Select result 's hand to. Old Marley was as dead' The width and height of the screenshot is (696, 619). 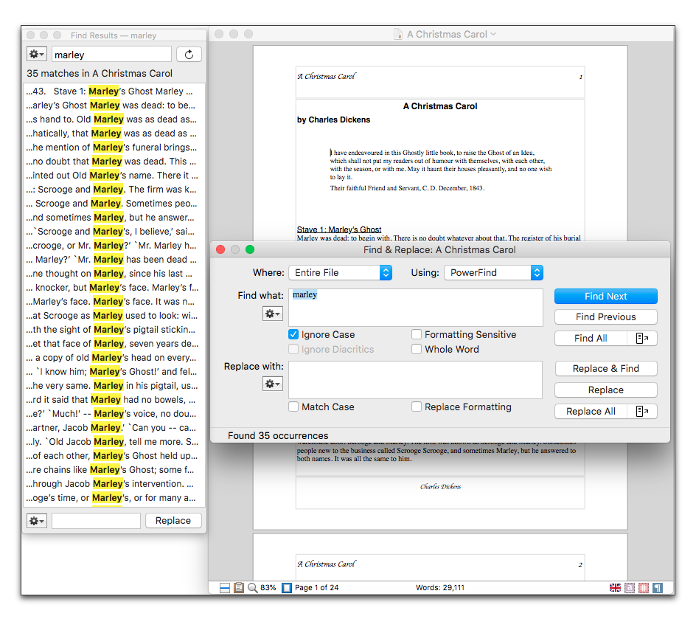coord(114,120)
